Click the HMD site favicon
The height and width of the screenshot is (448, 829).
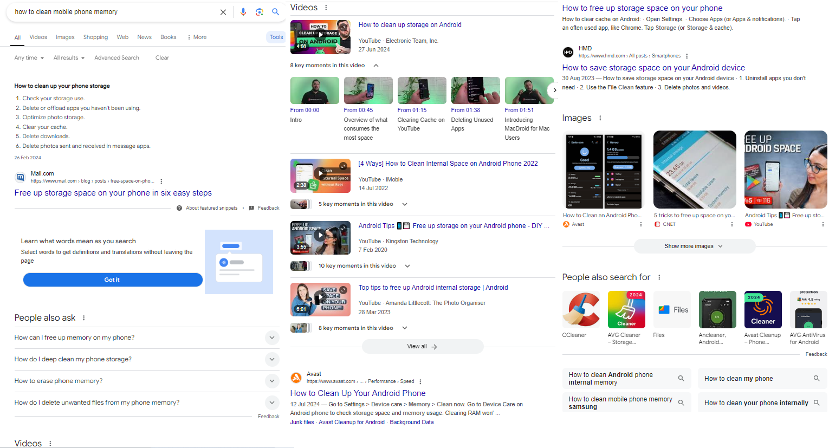(x=568, y=52)
